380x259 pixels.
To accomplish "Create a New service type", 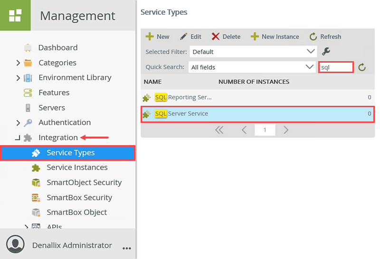I will [157, 37].
